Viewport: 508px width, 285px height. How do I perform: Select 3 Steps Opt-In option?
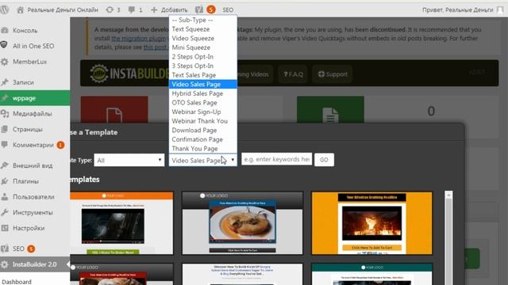coord(203,66)
